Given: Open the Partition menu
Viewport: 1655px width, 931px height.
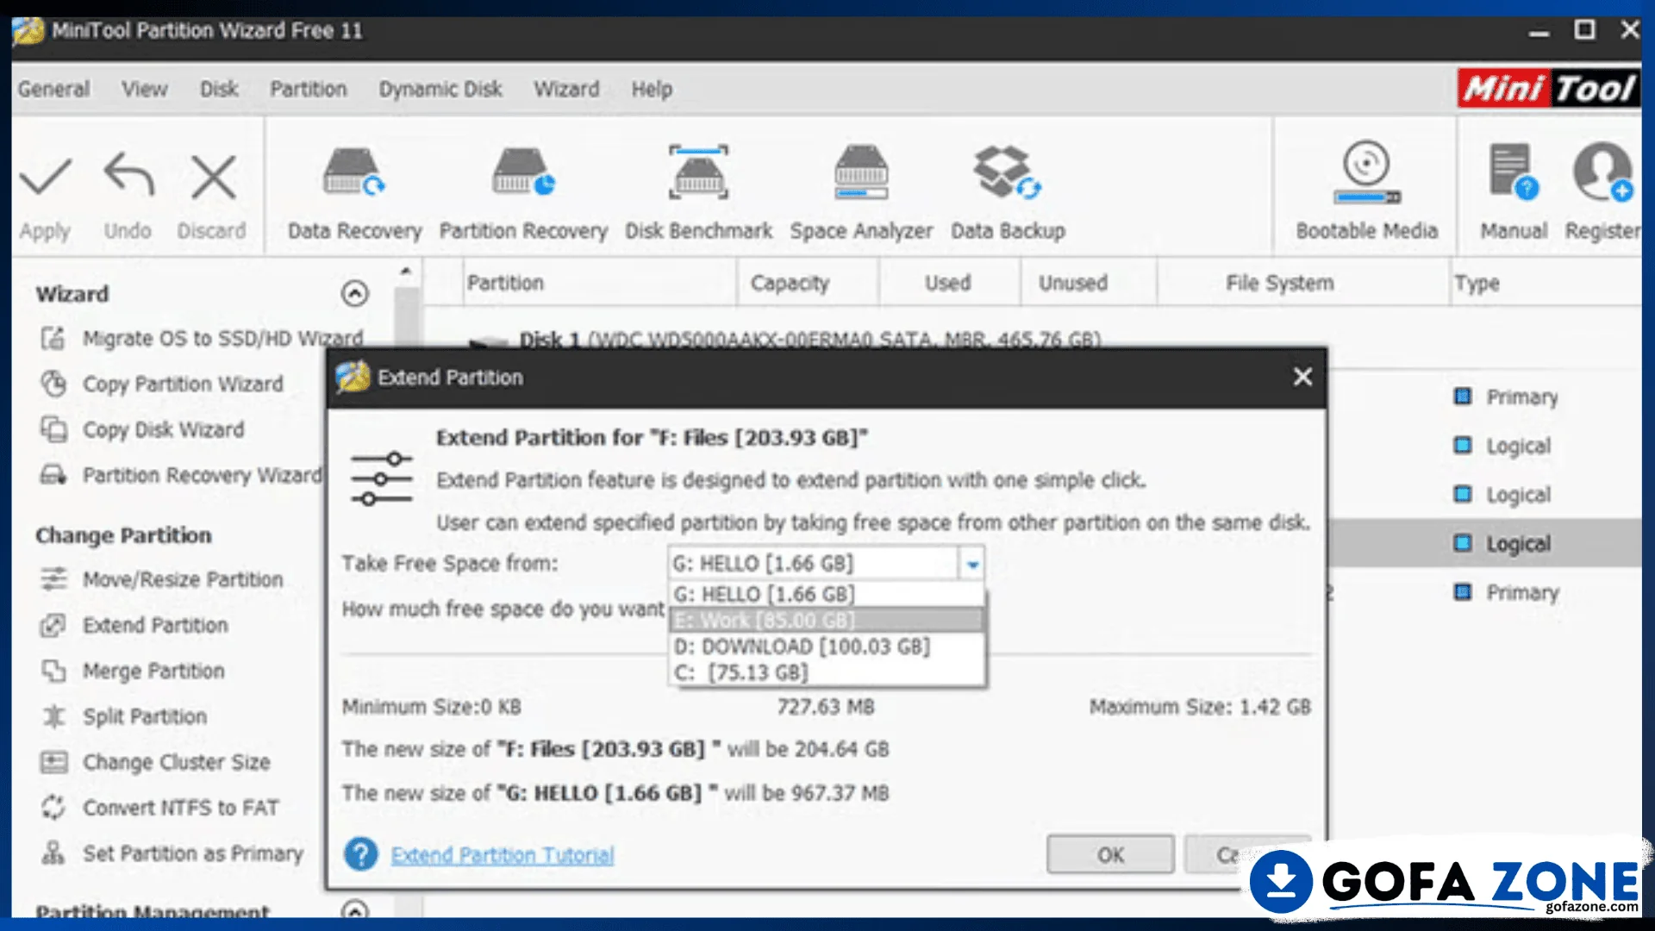Looking at the screenshot, I should (x=308, y=89).
